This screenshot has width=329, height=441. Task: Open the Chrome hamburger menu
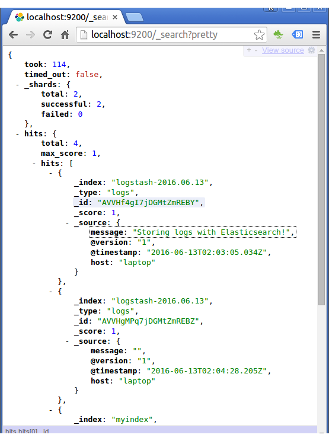(317, 34)
